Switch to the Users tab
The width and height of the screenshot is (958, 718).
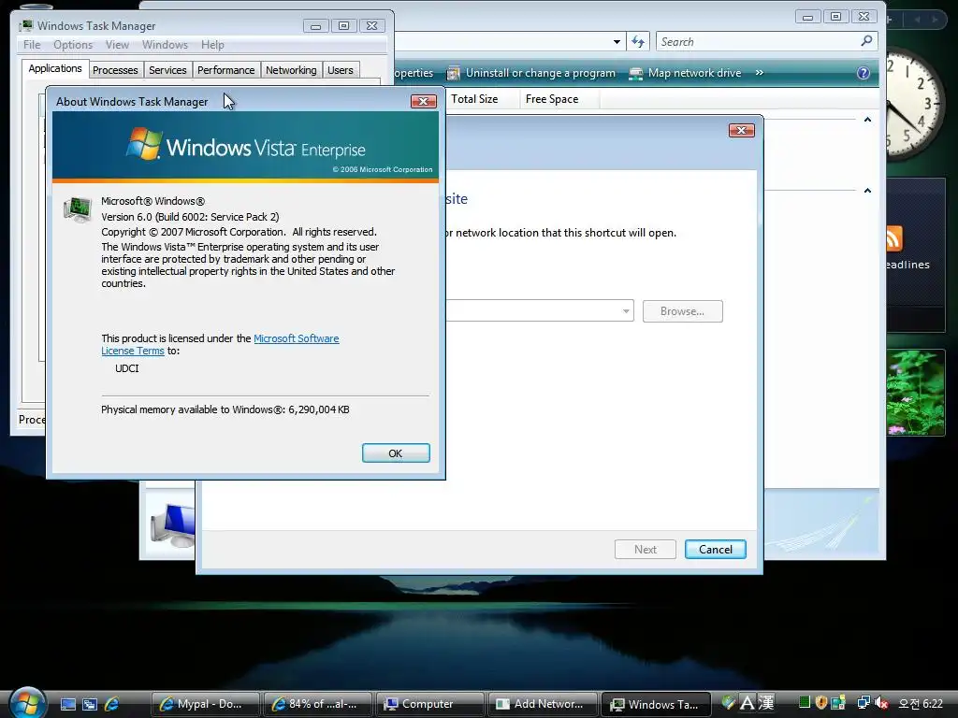(341, 70)
